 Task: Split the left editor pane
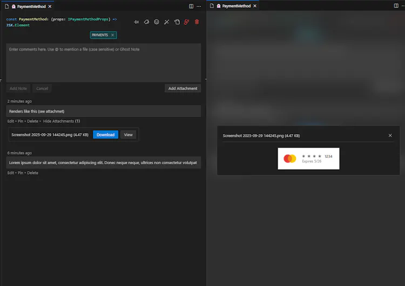(x=191, y=6)
